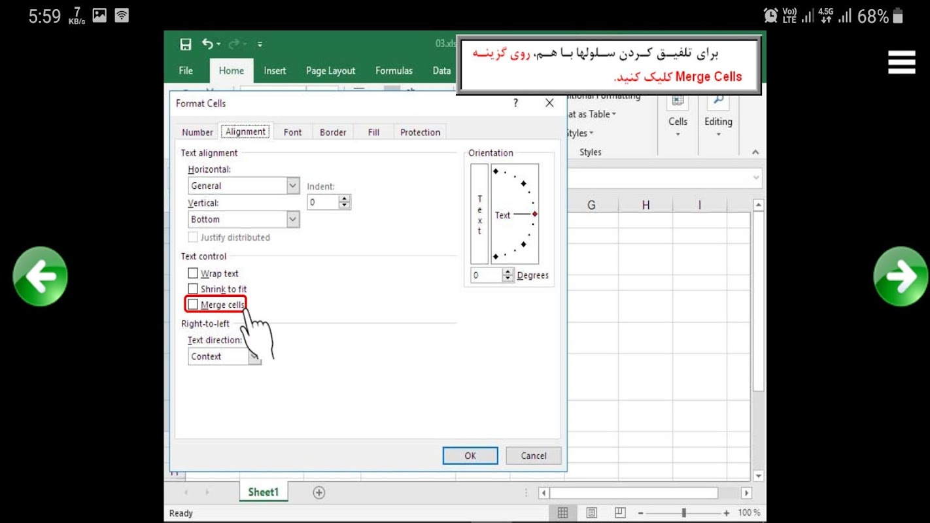This screenshot has width=930, height=523.
Task: Select the Alignment tab in dialog
Action: pos(245,131)
